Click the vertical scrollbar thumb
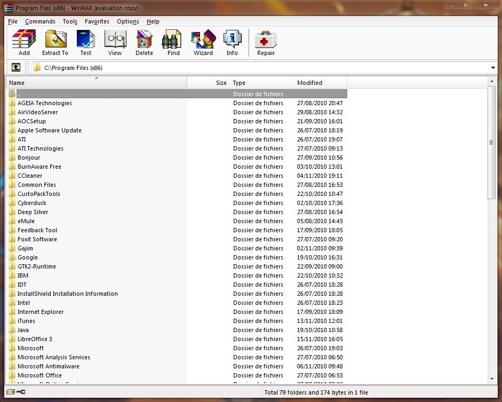This screenshot has width=502, height=402. click(x=492, y=143)
